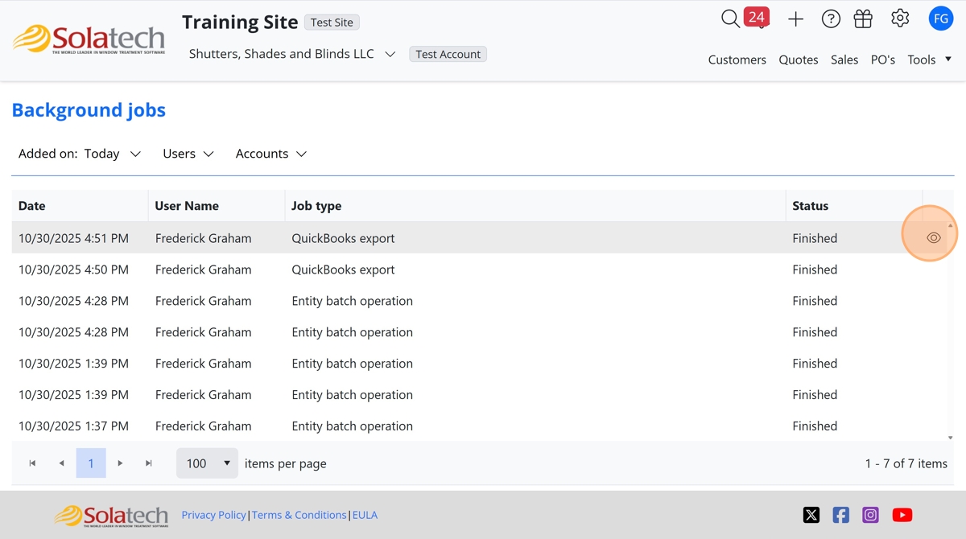View details of the 4:51 PM QuickBooks export job
The image size is (966, 539).
coord(934,238)
